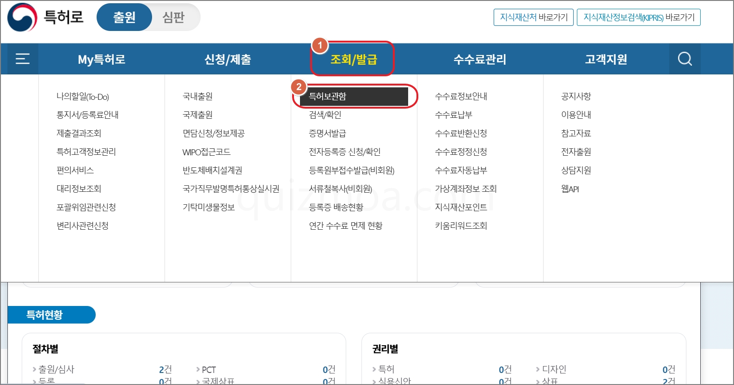The image size is (734, 385).
Task: Select 수수료납부 submenu item
Action: 453,115
